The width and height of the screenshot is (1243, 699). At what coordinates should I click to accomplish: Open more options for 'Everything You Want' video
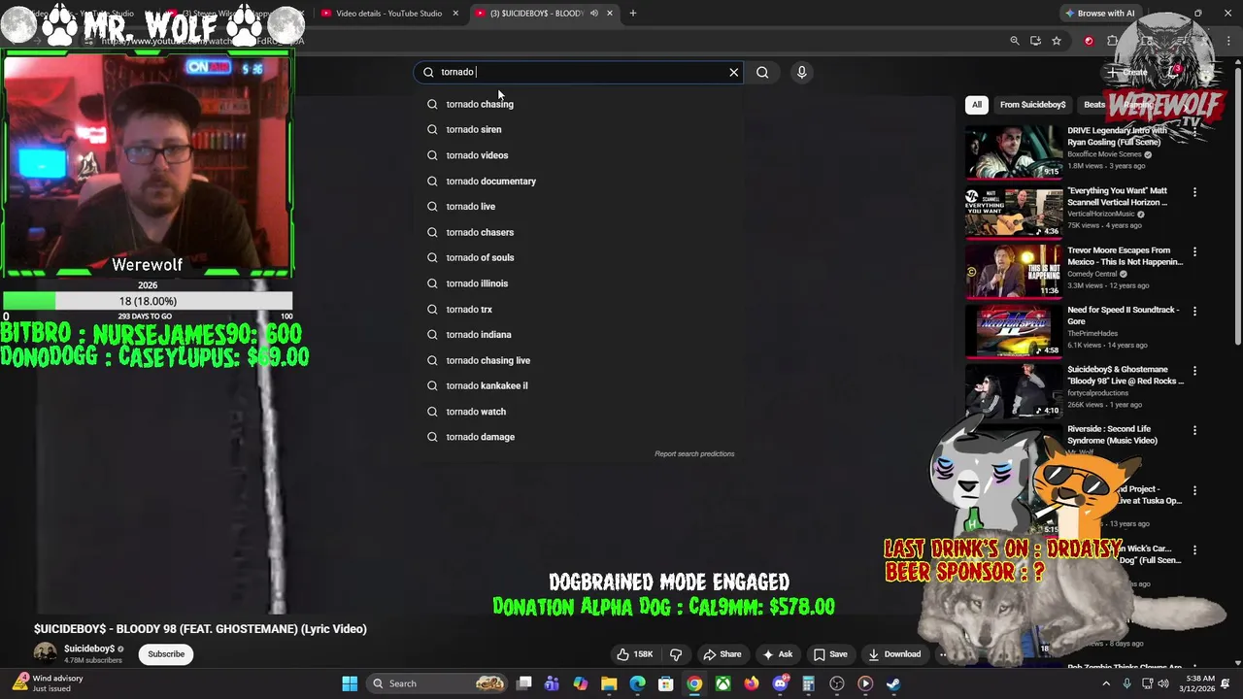[x=1194, y=192]
